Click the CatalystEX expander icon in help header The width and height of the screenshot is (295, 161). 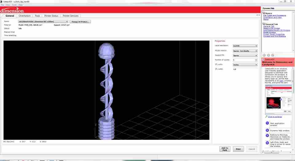pos(263,59)
